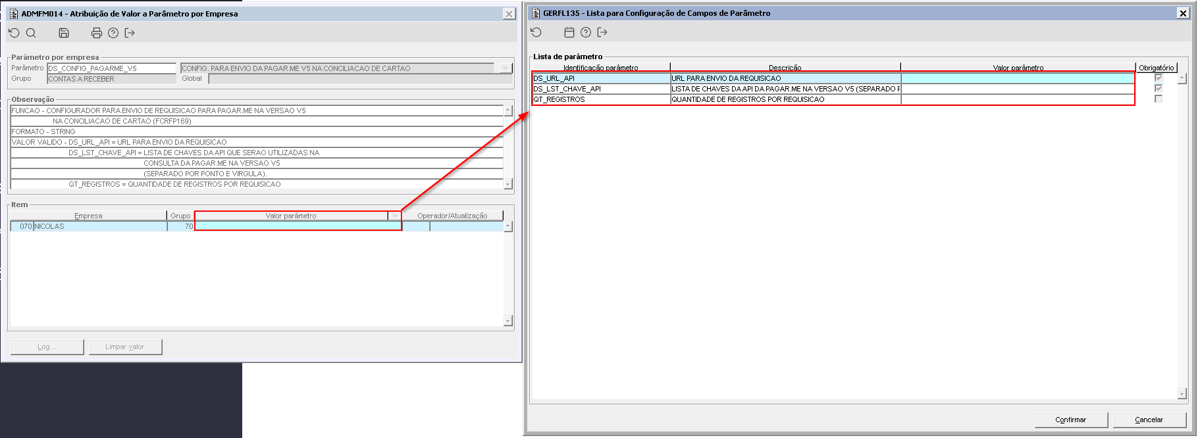Click Valor parâmetro cell for DS_LST_CHAVE_API
1198x438 pixels.
coord(1018,89)
